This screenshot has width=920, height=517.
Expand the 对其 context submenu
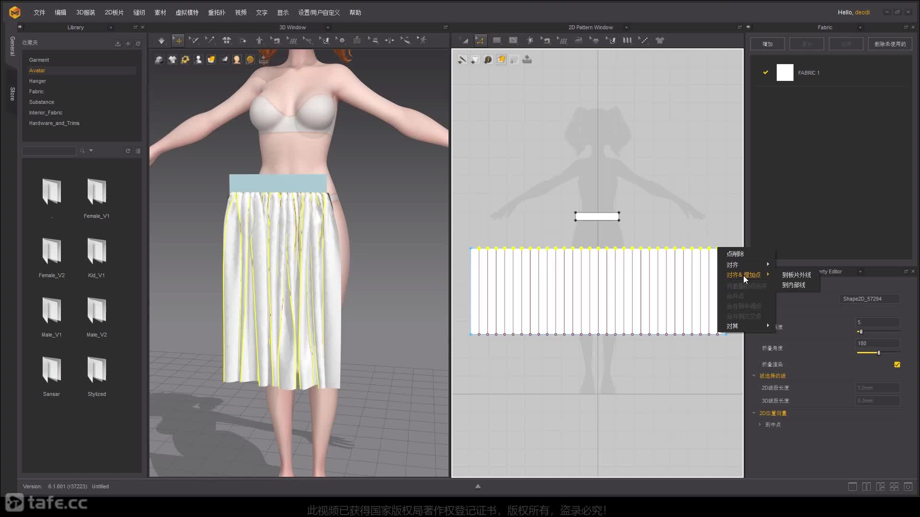pos(747,326)
